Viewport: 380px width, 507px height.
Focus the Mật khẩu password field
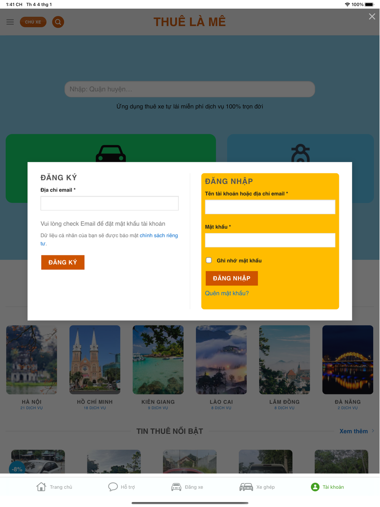point(270,240)
